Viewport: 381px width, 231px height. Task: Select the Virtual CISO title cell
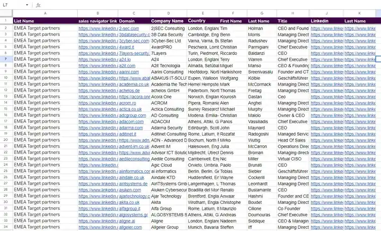tap(293, 159)
